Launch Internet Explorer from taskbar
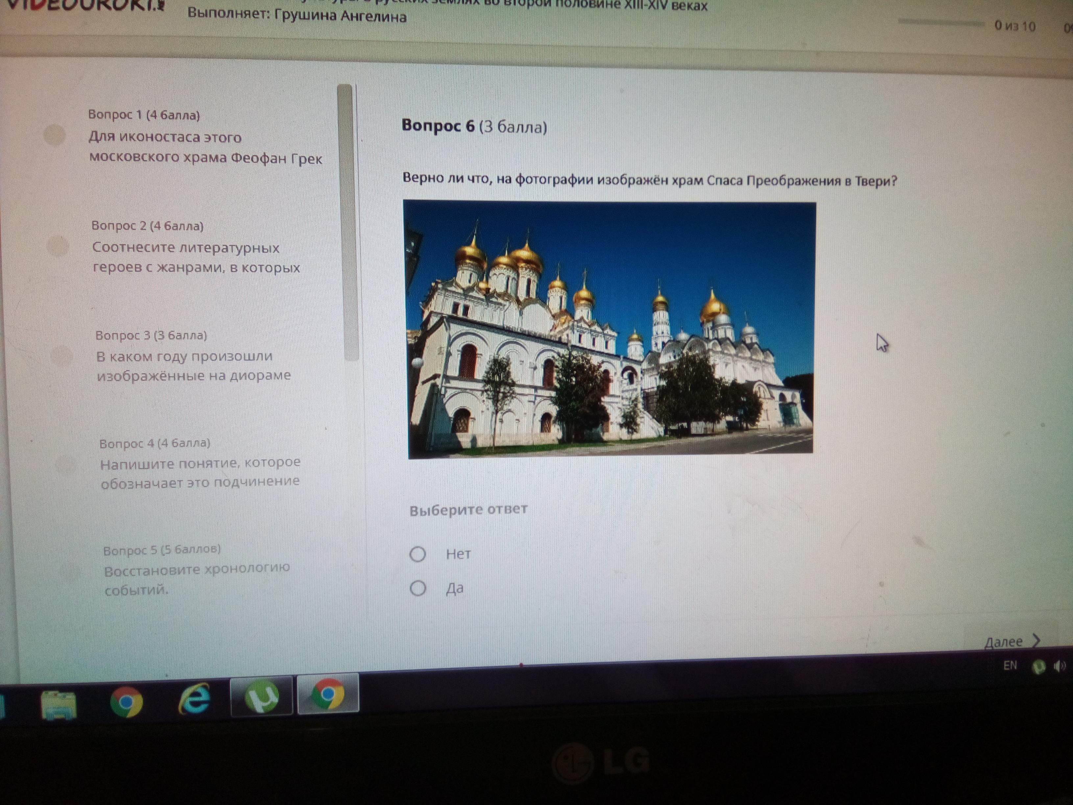The image size is (1073, 805). (194, 699)
